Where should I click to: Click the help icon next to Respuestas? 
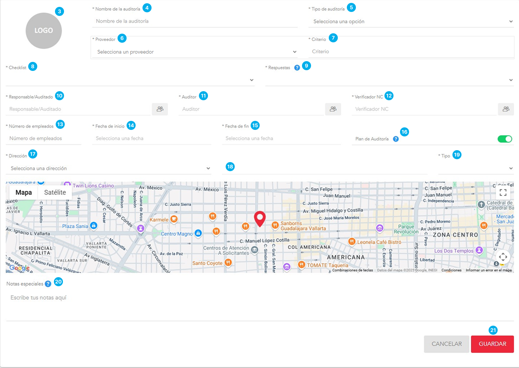(297, 68)
